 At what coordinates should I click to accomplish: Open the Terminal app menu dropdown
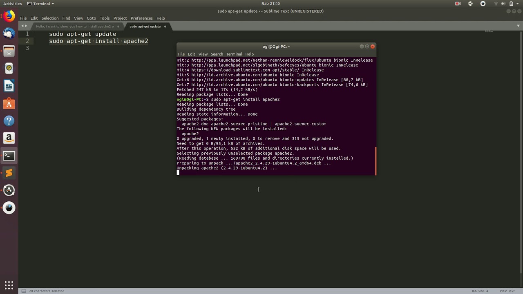tap(40, 4)
